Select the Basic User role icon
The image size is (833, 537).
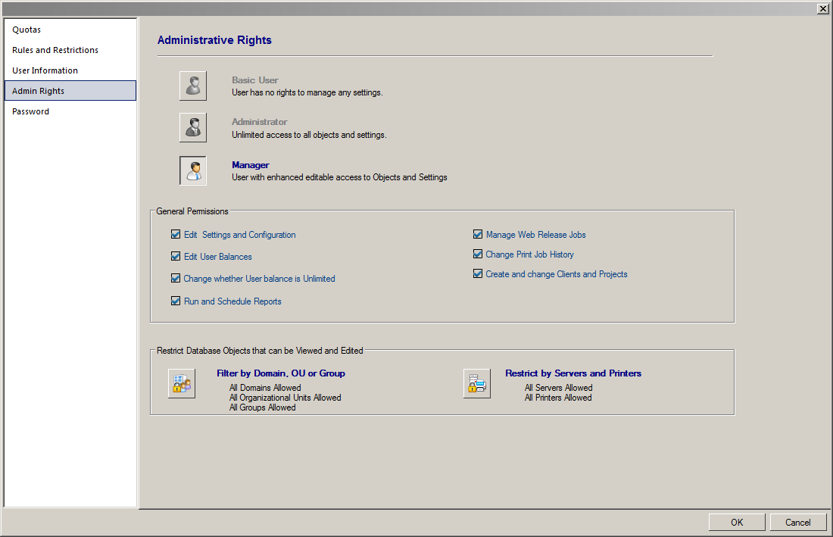193,86
